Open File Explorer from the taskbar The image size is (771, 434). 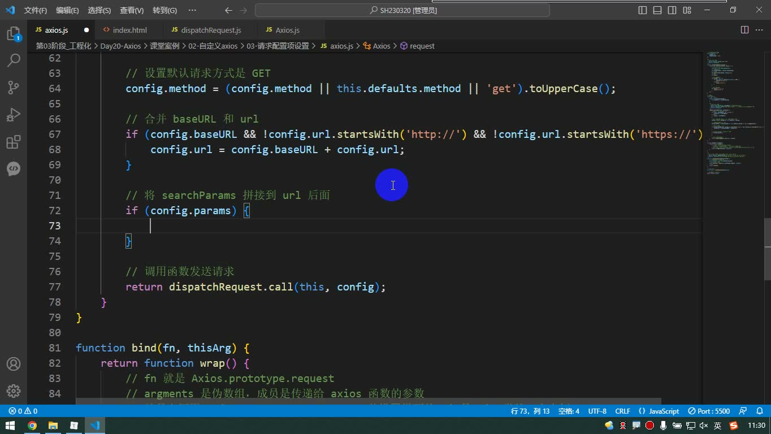click(x=53, y=426)
